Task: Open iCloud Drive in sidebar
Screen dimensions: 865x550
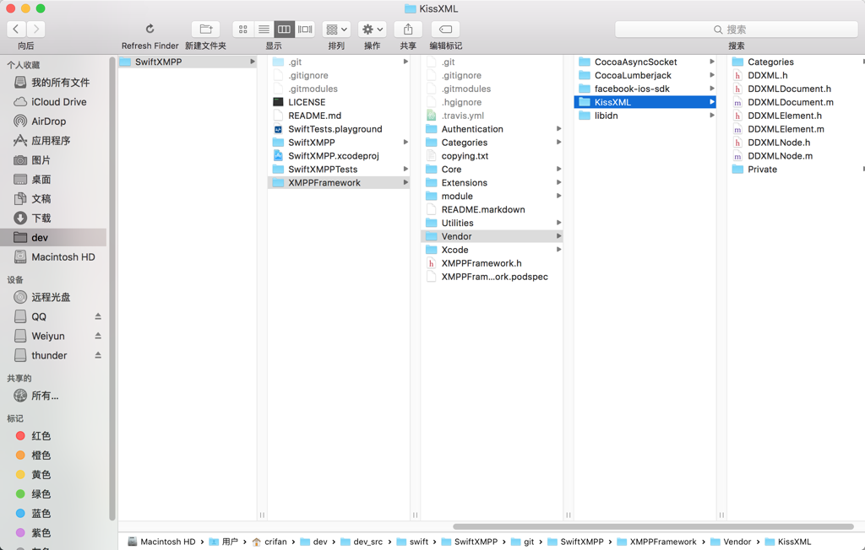Action: pos(53,102)
